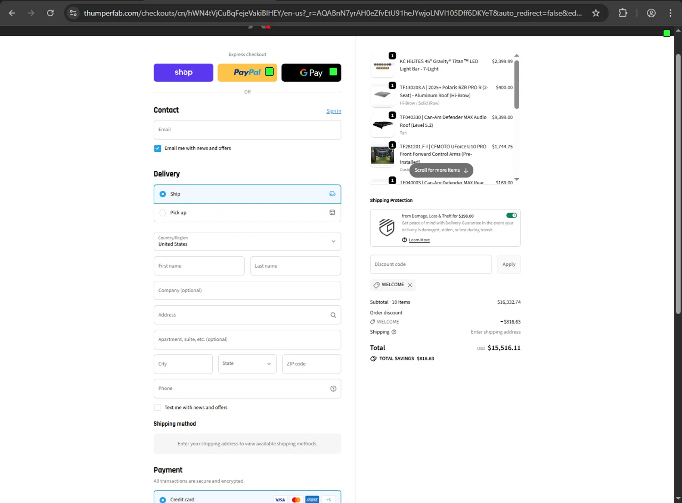Click the ZIP code field
Screen dimensions: 682x503
tap(311, 364)
